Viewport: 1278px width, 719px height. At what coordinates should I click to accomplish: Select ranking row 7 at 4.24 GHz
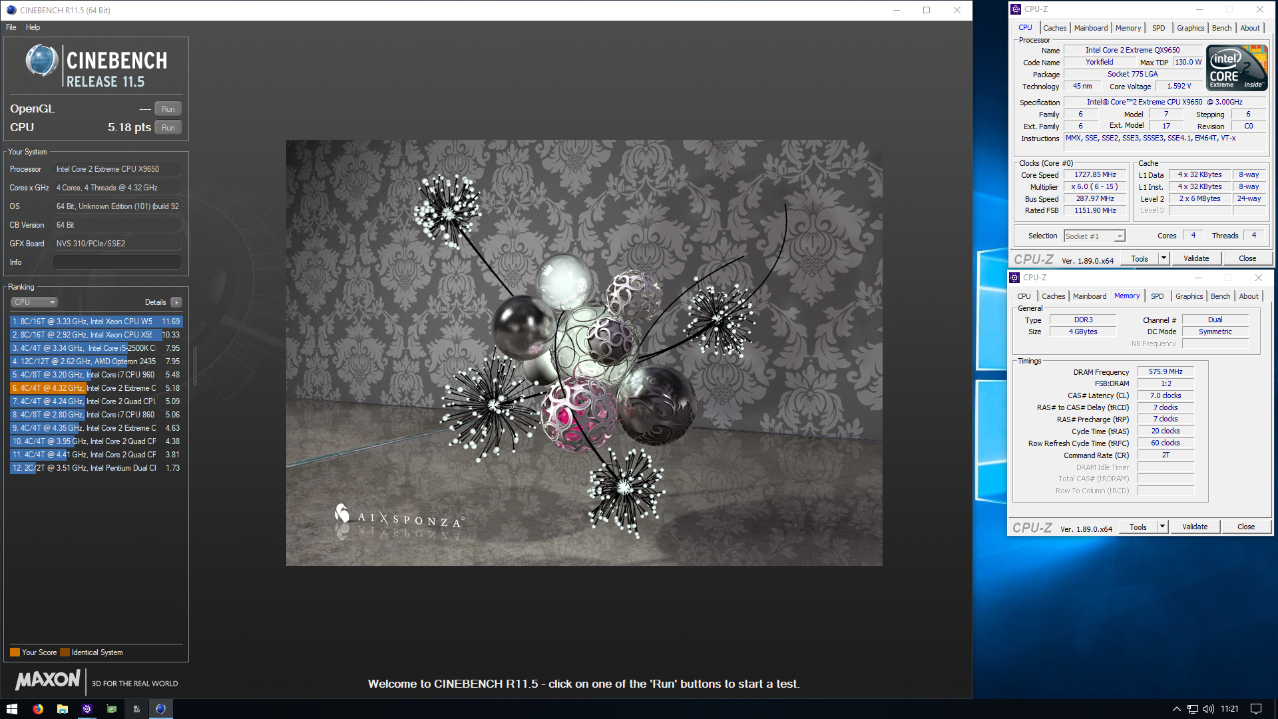click(96, 401)
